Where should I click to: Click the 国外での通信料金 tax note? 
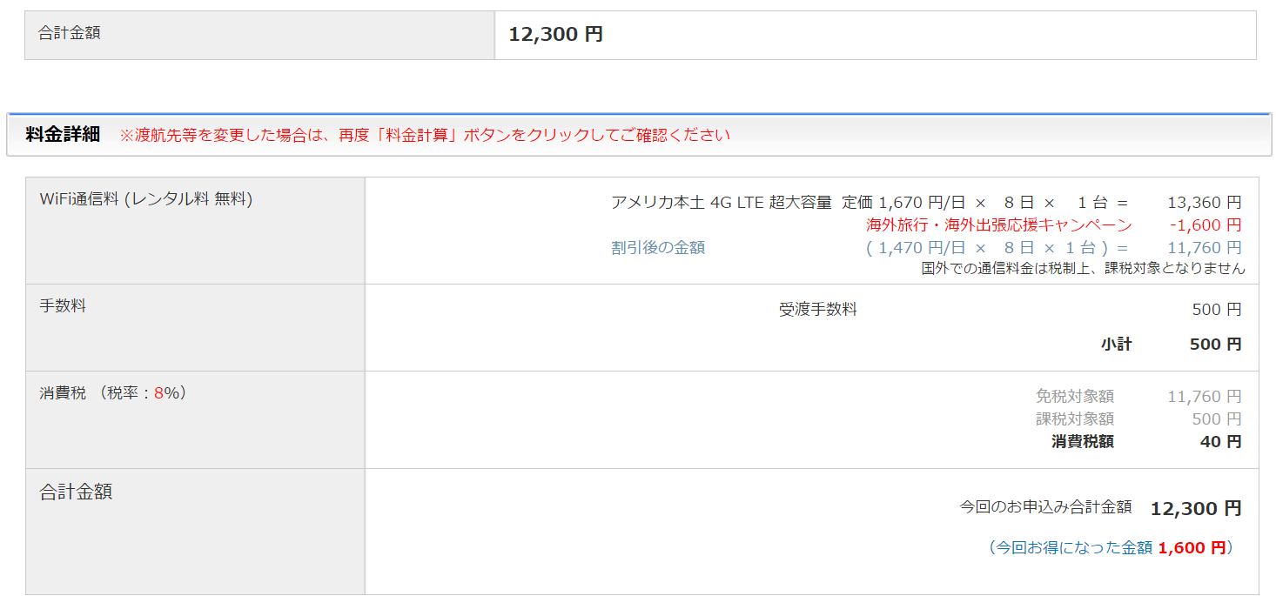[1083, 268]
